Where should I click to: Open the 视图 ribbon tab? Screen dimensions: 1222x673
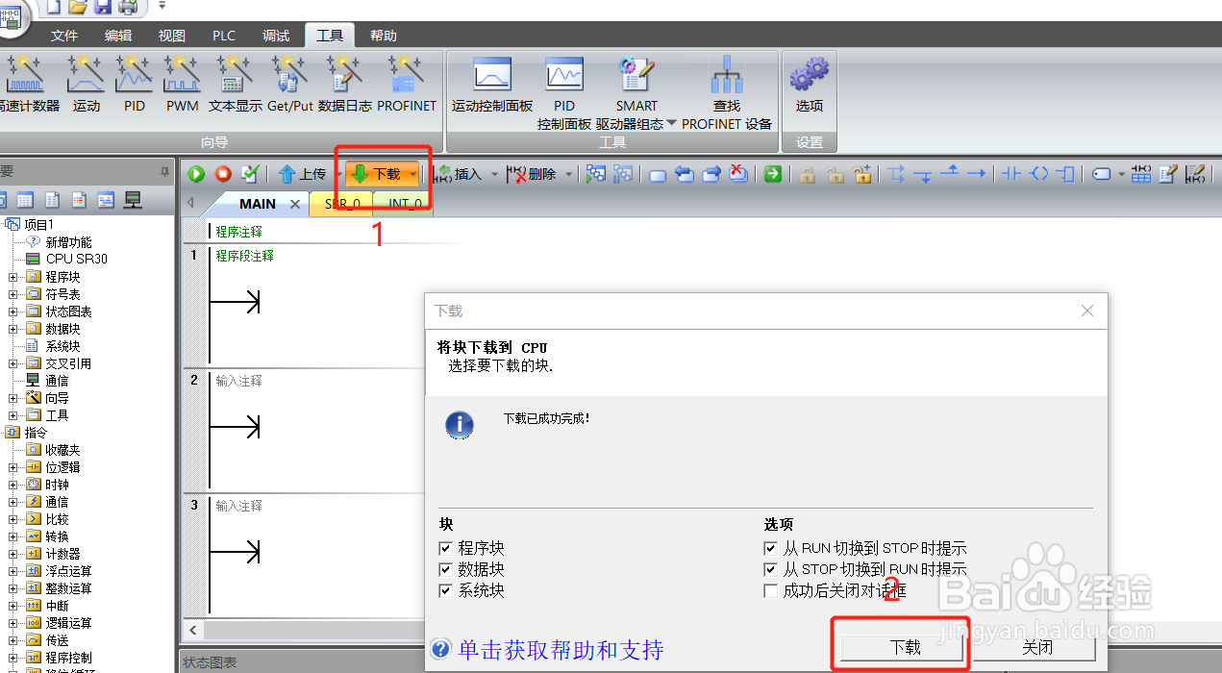171,36
